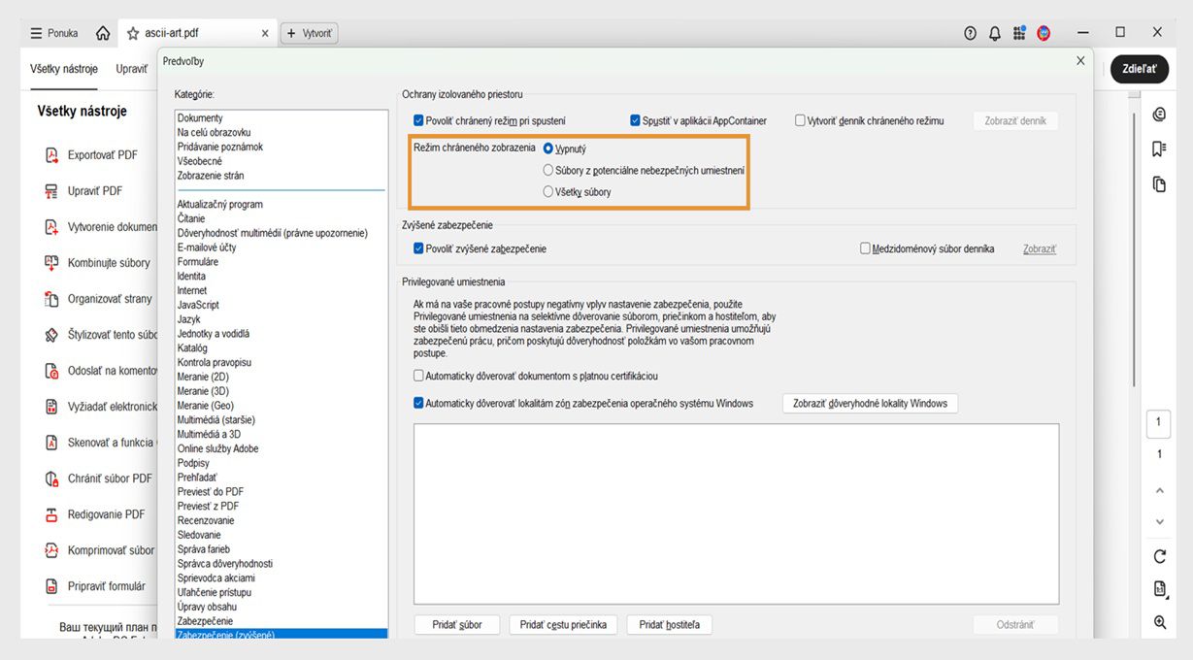
Task: Open the Ponuka hamburger menu
Action: (x=54, y=33)
